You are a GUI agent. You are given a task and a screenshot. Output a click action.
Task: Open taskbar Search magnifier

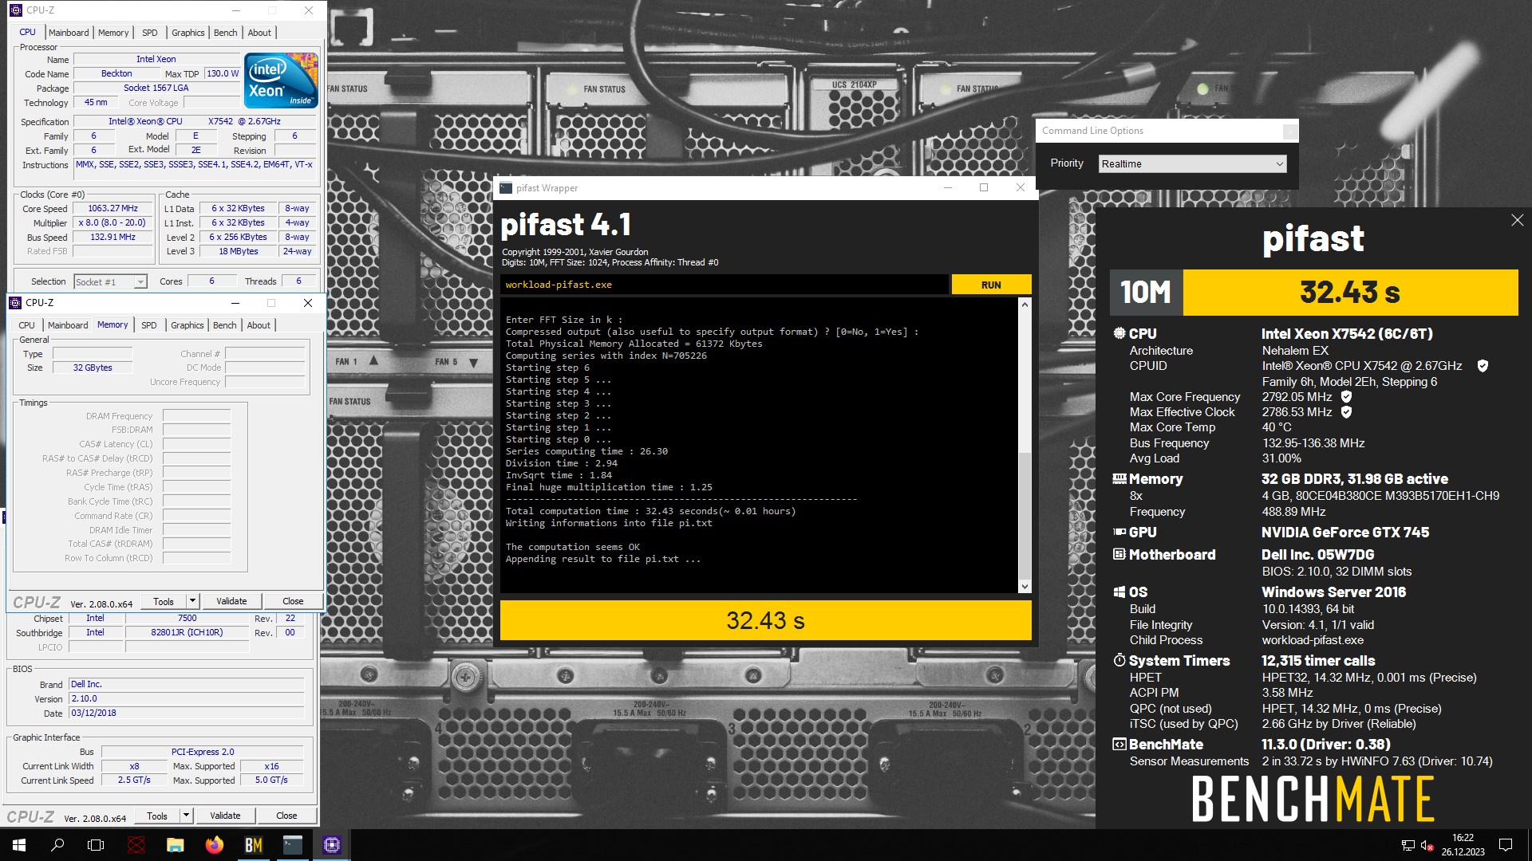pyautogui.click(x=57, y=845)
